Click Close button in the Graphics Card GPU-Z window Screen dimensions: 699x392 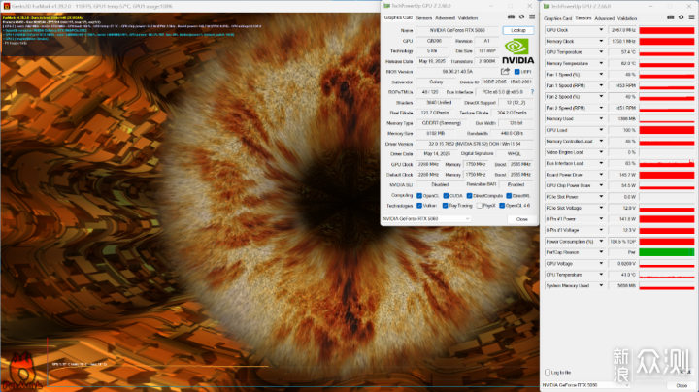[522, 219]
